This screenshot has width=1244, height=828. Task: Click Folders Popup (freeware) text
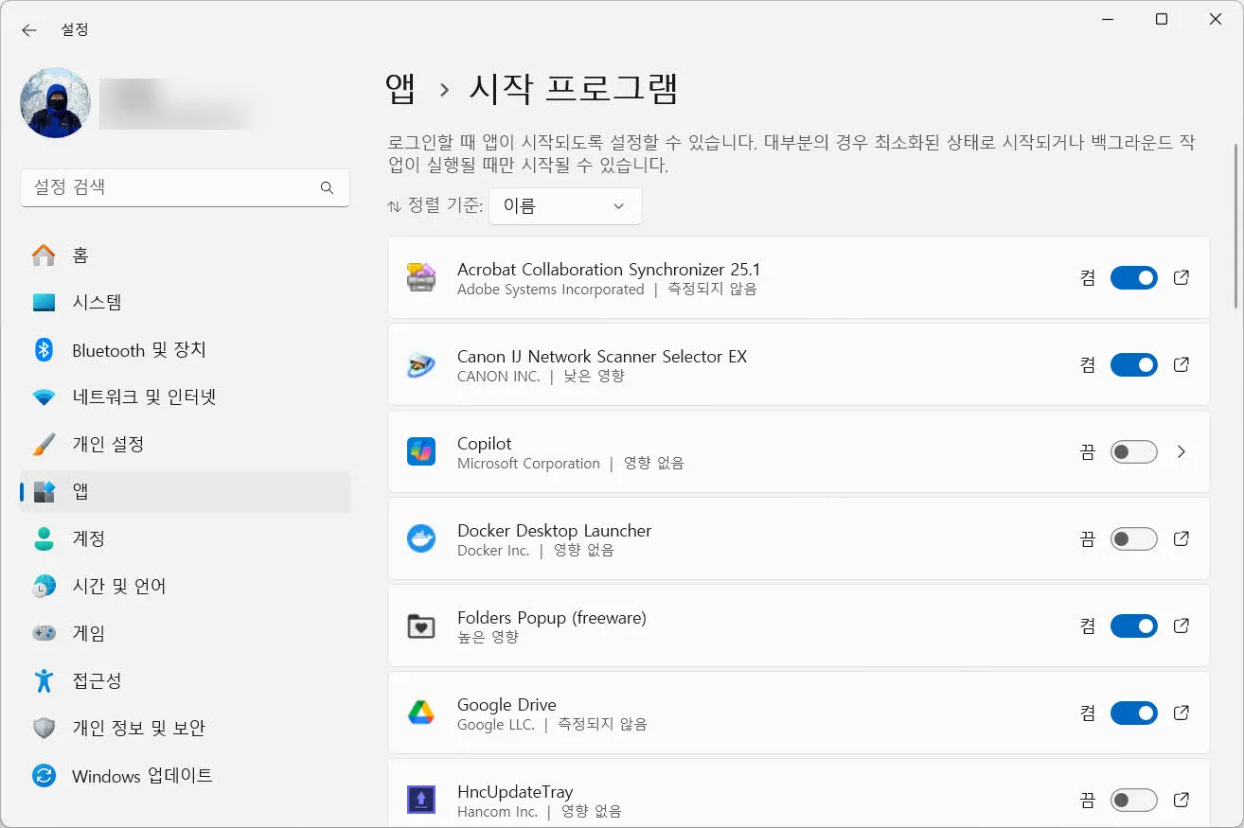point(551,618)
